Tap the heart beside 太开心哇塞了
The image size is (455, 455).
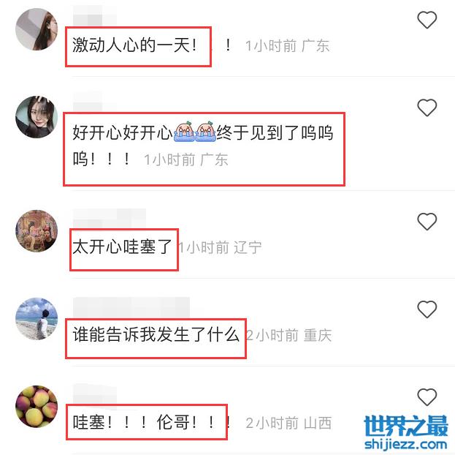click(427, 222)
